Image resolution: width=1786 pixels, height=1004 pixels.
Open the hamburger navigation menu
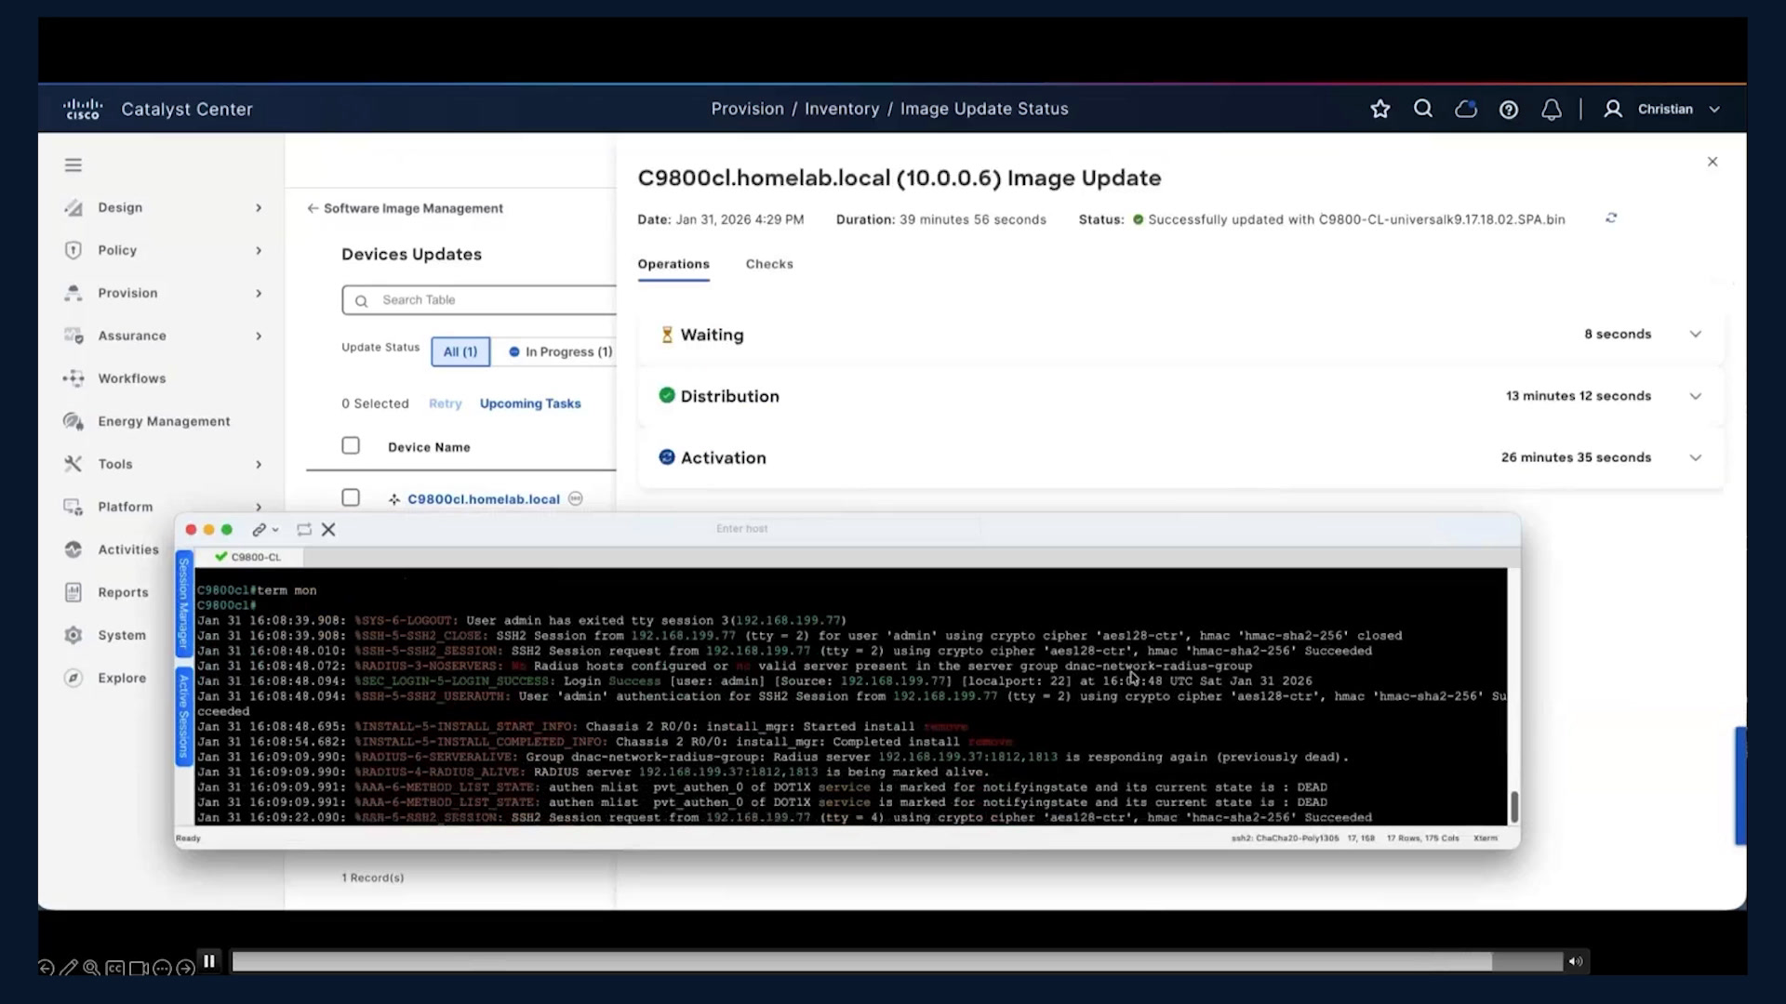(73, 165)
